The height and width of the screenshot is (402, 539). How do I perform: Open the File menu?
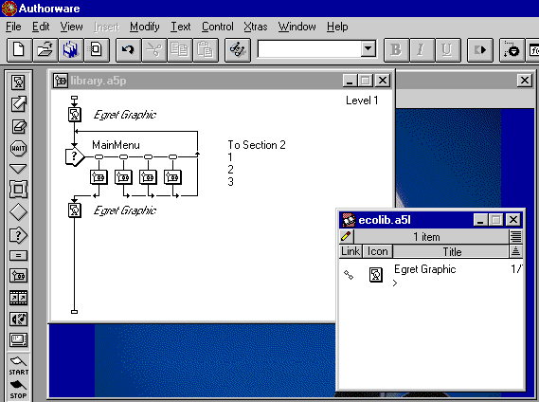click(x=13, y=27)
